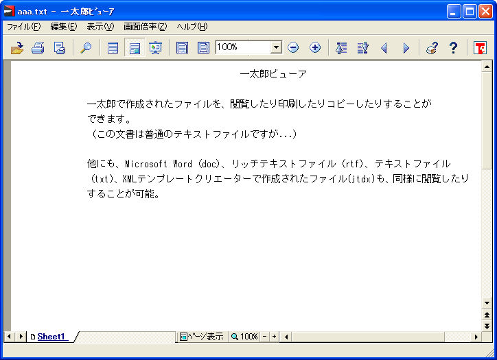Click inside the toolbar 100% zoom field
Screen dimensions: 497x360
[243, 47]
